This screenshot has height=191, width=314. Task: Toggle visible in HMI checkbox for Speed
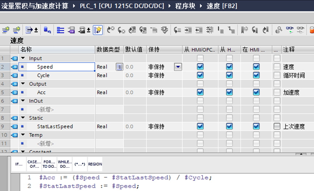click(256, 67)
